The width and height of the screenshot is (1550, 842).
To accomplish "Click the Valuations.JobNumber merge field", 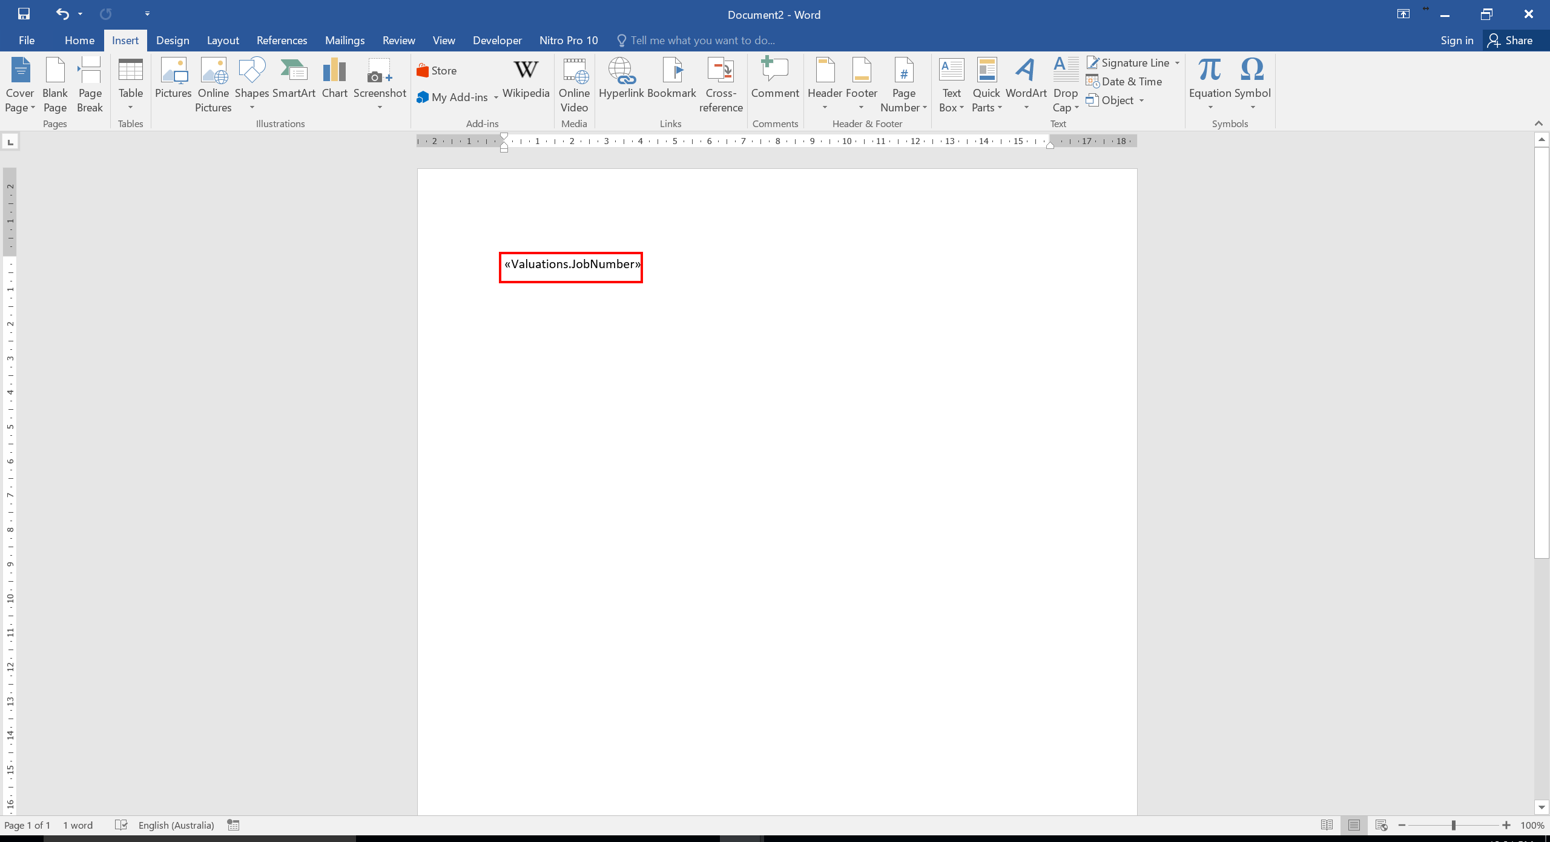I will (x=572, y=265).
